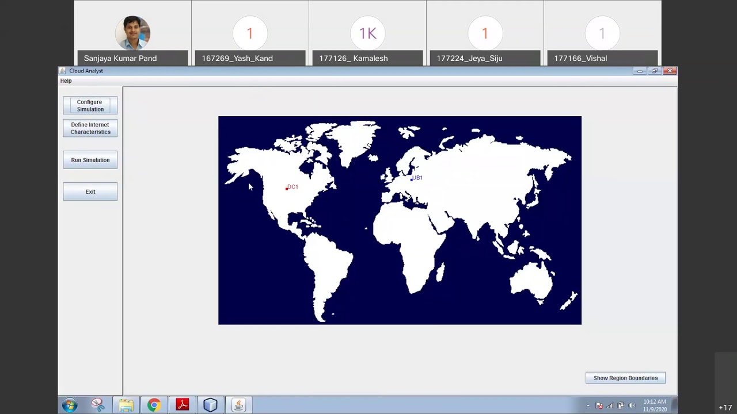Viewport: 737px width, 414px height.
Task: Open the volume speaker control
Action: click(632, 406)
